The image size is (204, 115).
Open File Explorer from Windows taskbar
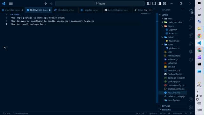pyautogui.click(x=199, y=29)
